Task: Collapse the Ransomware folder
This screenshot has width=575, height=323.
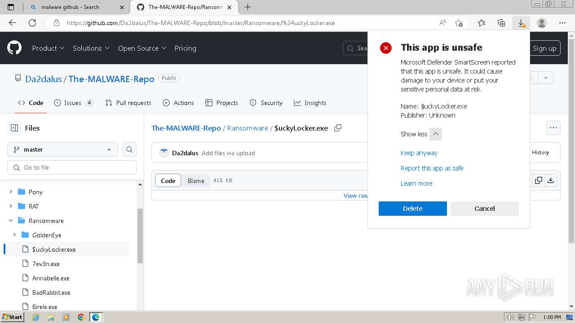Action: coord(11,220)
